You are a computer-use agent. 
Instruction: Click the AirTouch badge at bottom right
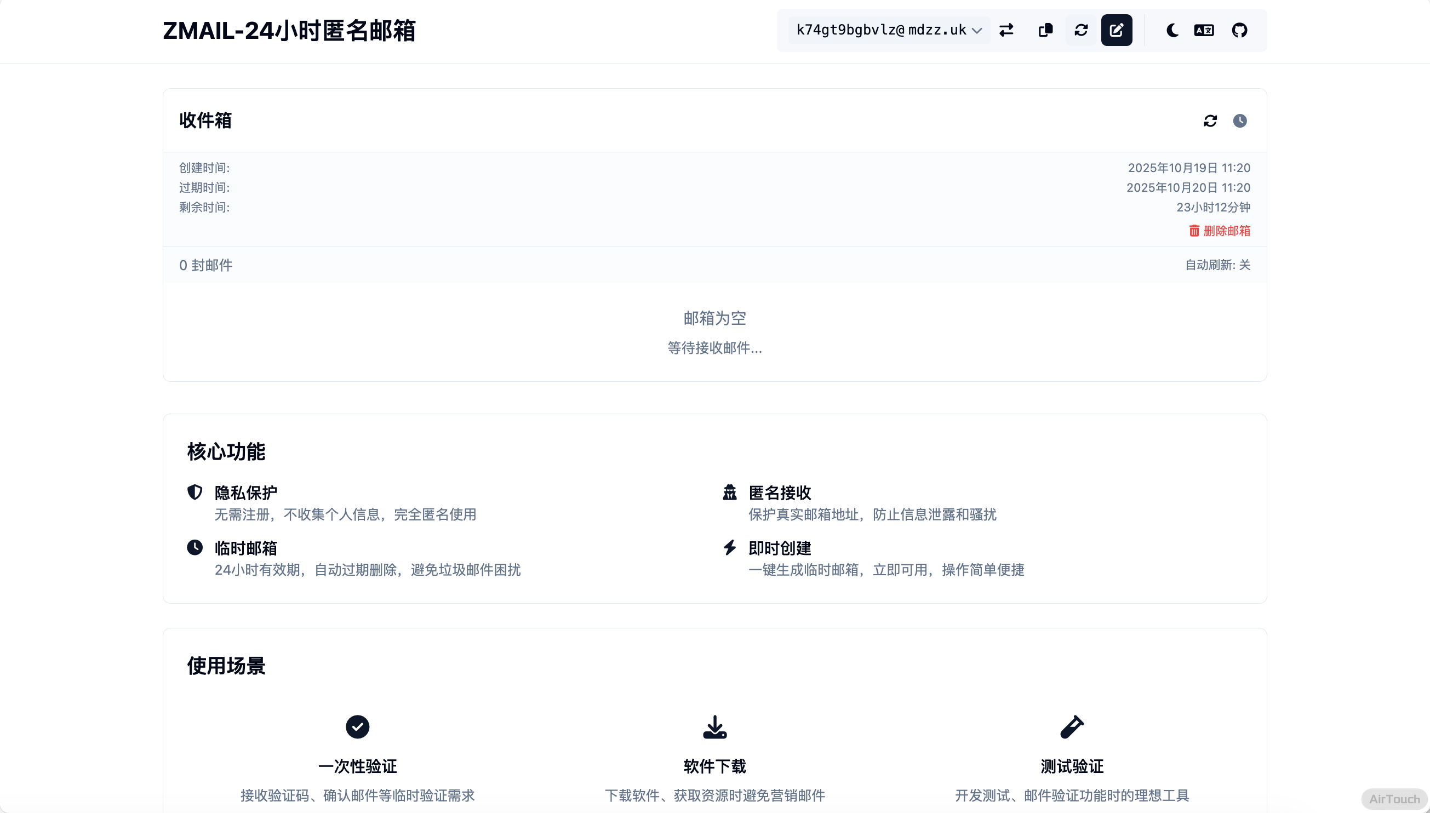click(1394, 799)
